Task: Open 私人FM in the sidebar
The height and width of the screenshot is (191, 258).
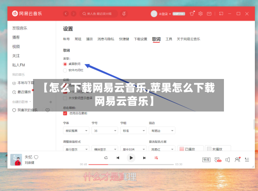Action: 19,65
